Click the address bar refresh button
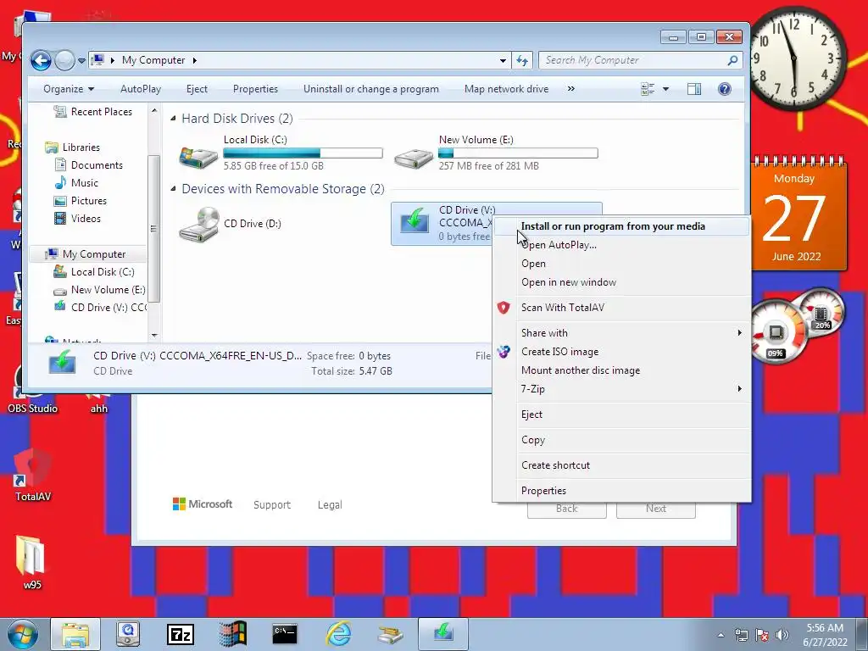The height and width of the screenshot is (651, 868). coord(522,60)
